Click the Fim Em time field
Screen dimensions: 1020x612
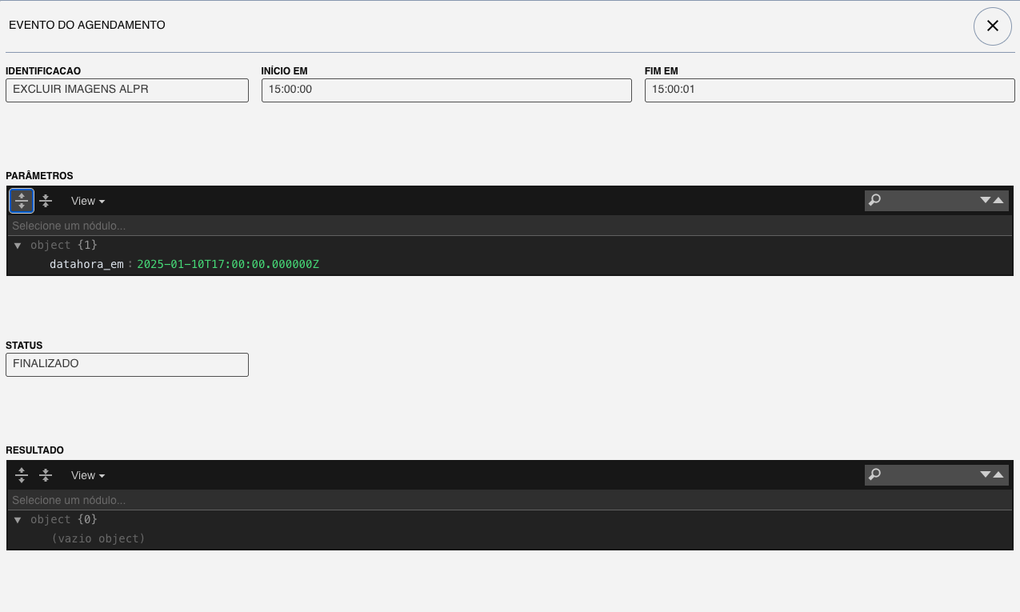pyautogui.click(x=830, y=90)
